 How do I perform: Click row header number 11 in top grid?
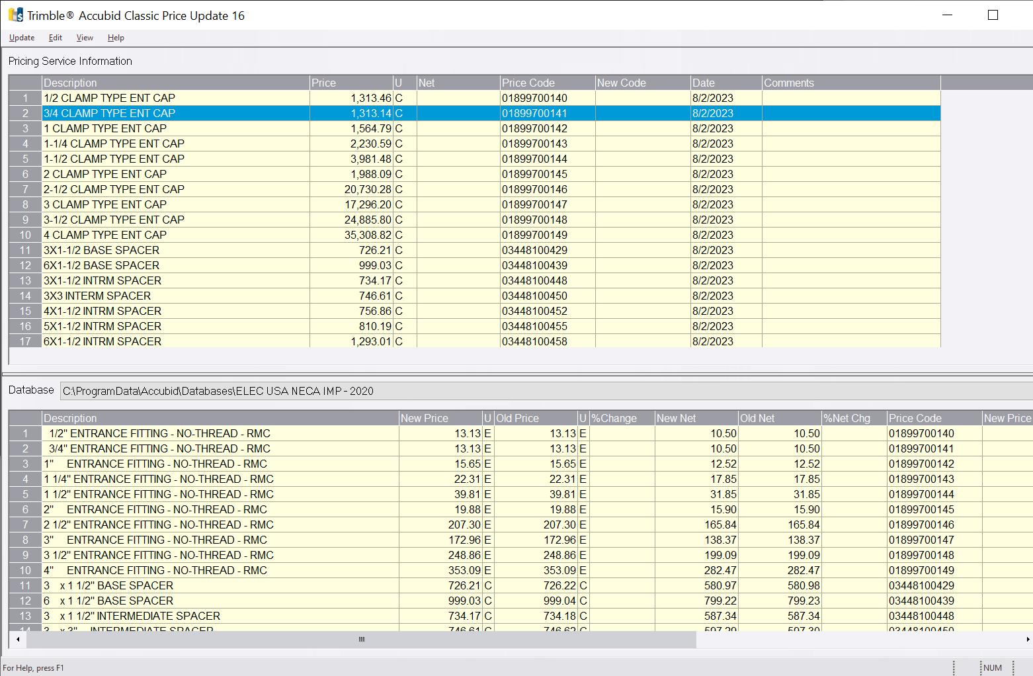(x=25, y=250)
